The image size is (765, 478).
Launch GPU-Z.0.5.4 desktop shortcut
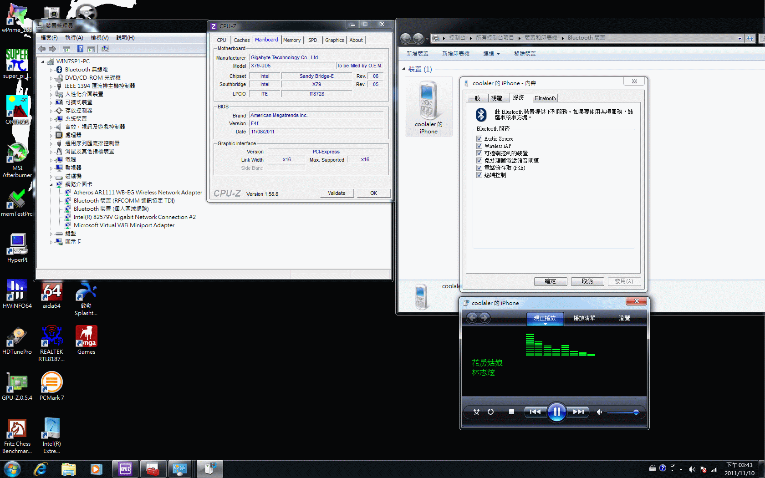[x=17, y=386]
